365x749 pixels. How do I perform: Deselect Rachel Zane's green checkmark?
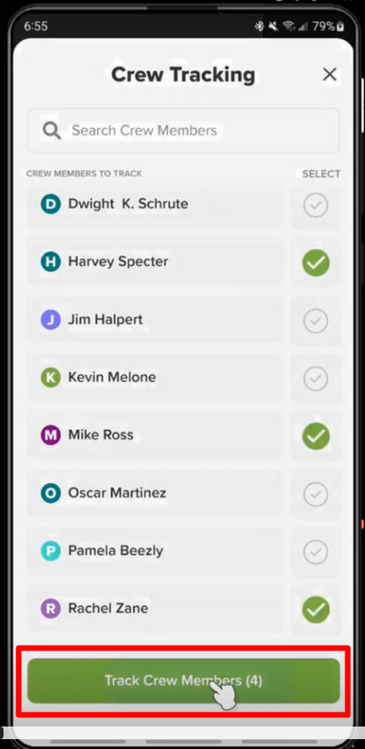point(316,609)
